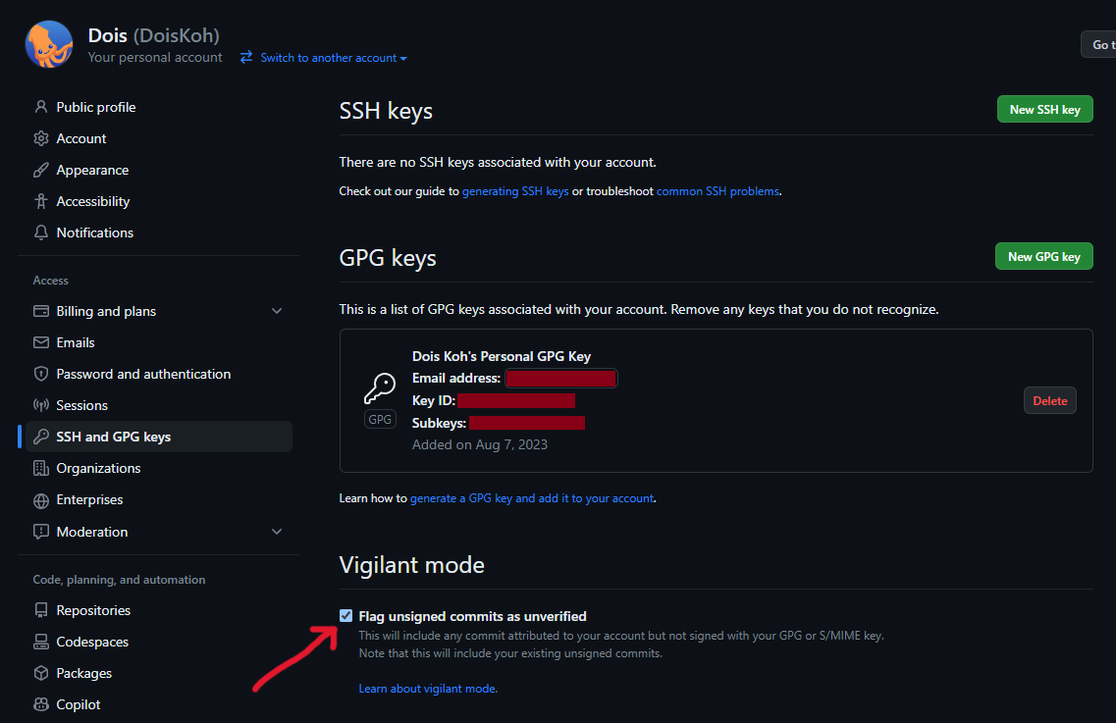
Task: Click the New GPG key button
Action: point(1044,256)
